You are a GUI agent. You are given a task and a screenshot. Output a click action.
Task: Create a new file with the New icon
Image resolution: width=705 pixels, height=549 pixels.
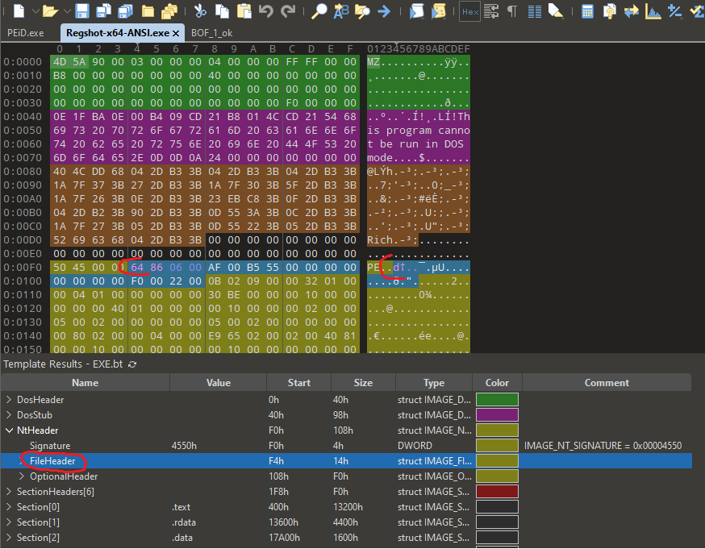pyautogui.click(x=19, y=10)
